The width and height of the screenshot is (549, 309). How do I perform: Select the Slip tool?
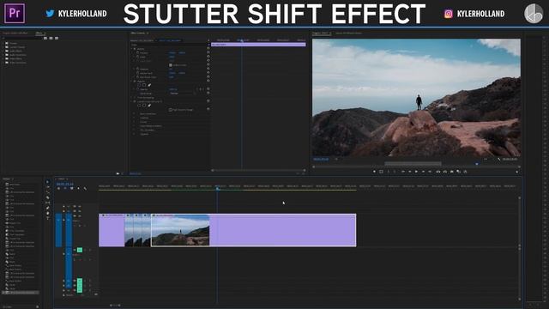[48, 203]
